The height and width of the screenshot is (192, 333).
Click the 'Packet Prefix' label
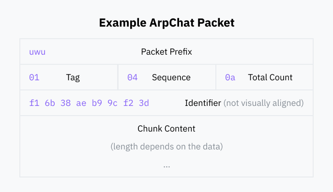166,52
